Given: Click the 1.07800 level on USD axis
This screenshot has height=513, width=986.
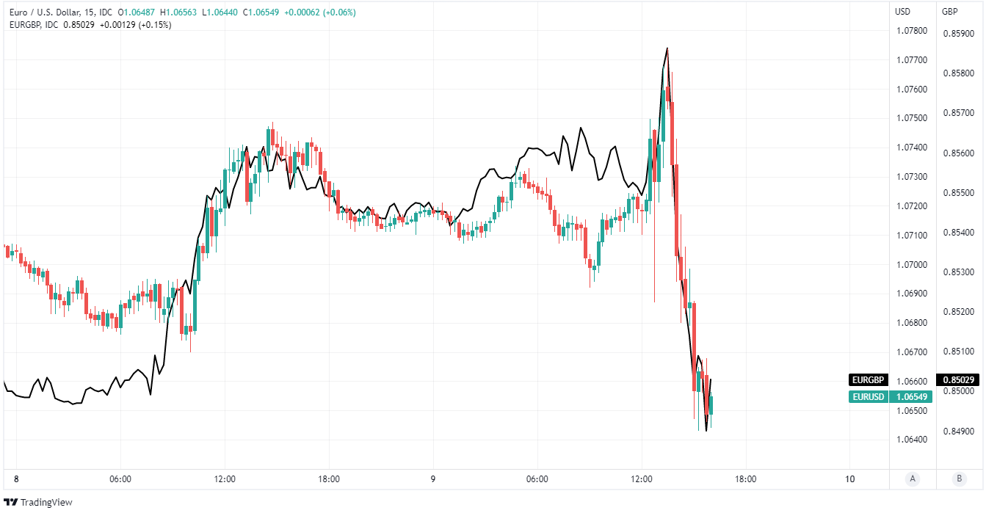Looking at the screenshot, I should coord(911,31).
